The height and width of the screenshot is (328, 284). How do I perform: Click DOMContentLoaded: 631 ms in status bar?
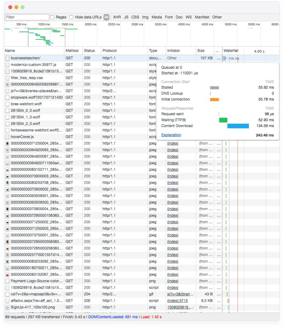click(113, 317)
